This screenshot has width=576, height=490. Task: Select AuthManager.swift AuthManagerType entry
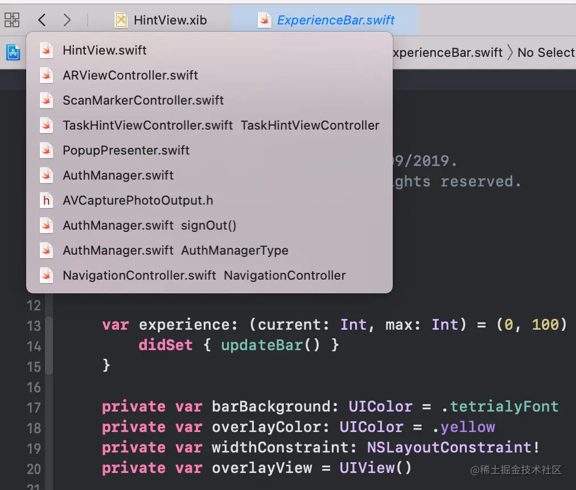tap(209, 251)
